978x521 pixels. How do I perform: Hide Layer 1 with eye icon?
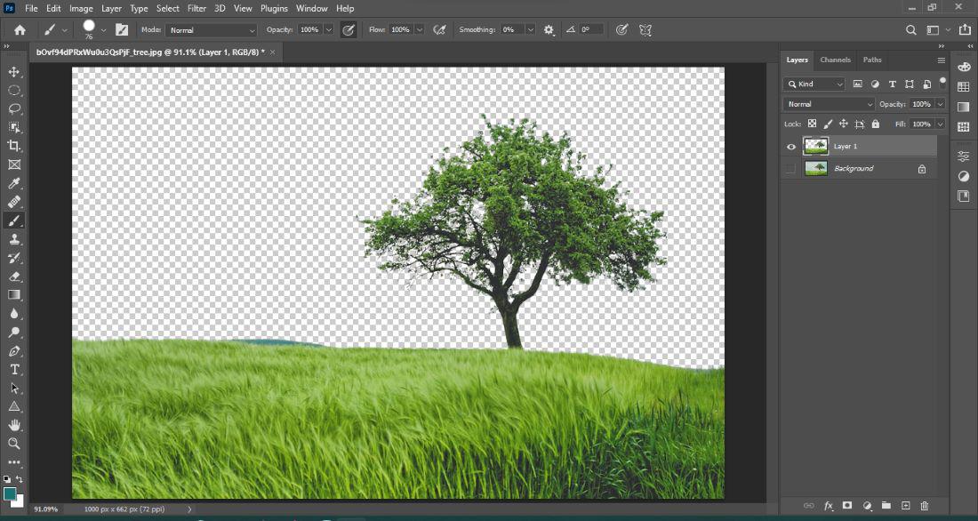pyautogui.click(x=791, y=147)
